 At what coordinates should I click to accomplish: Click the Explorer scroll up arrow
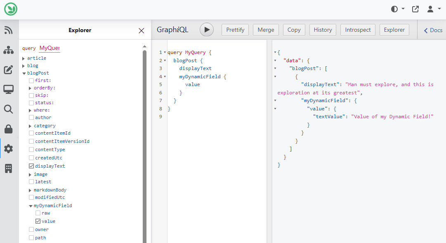coord(144,46)
